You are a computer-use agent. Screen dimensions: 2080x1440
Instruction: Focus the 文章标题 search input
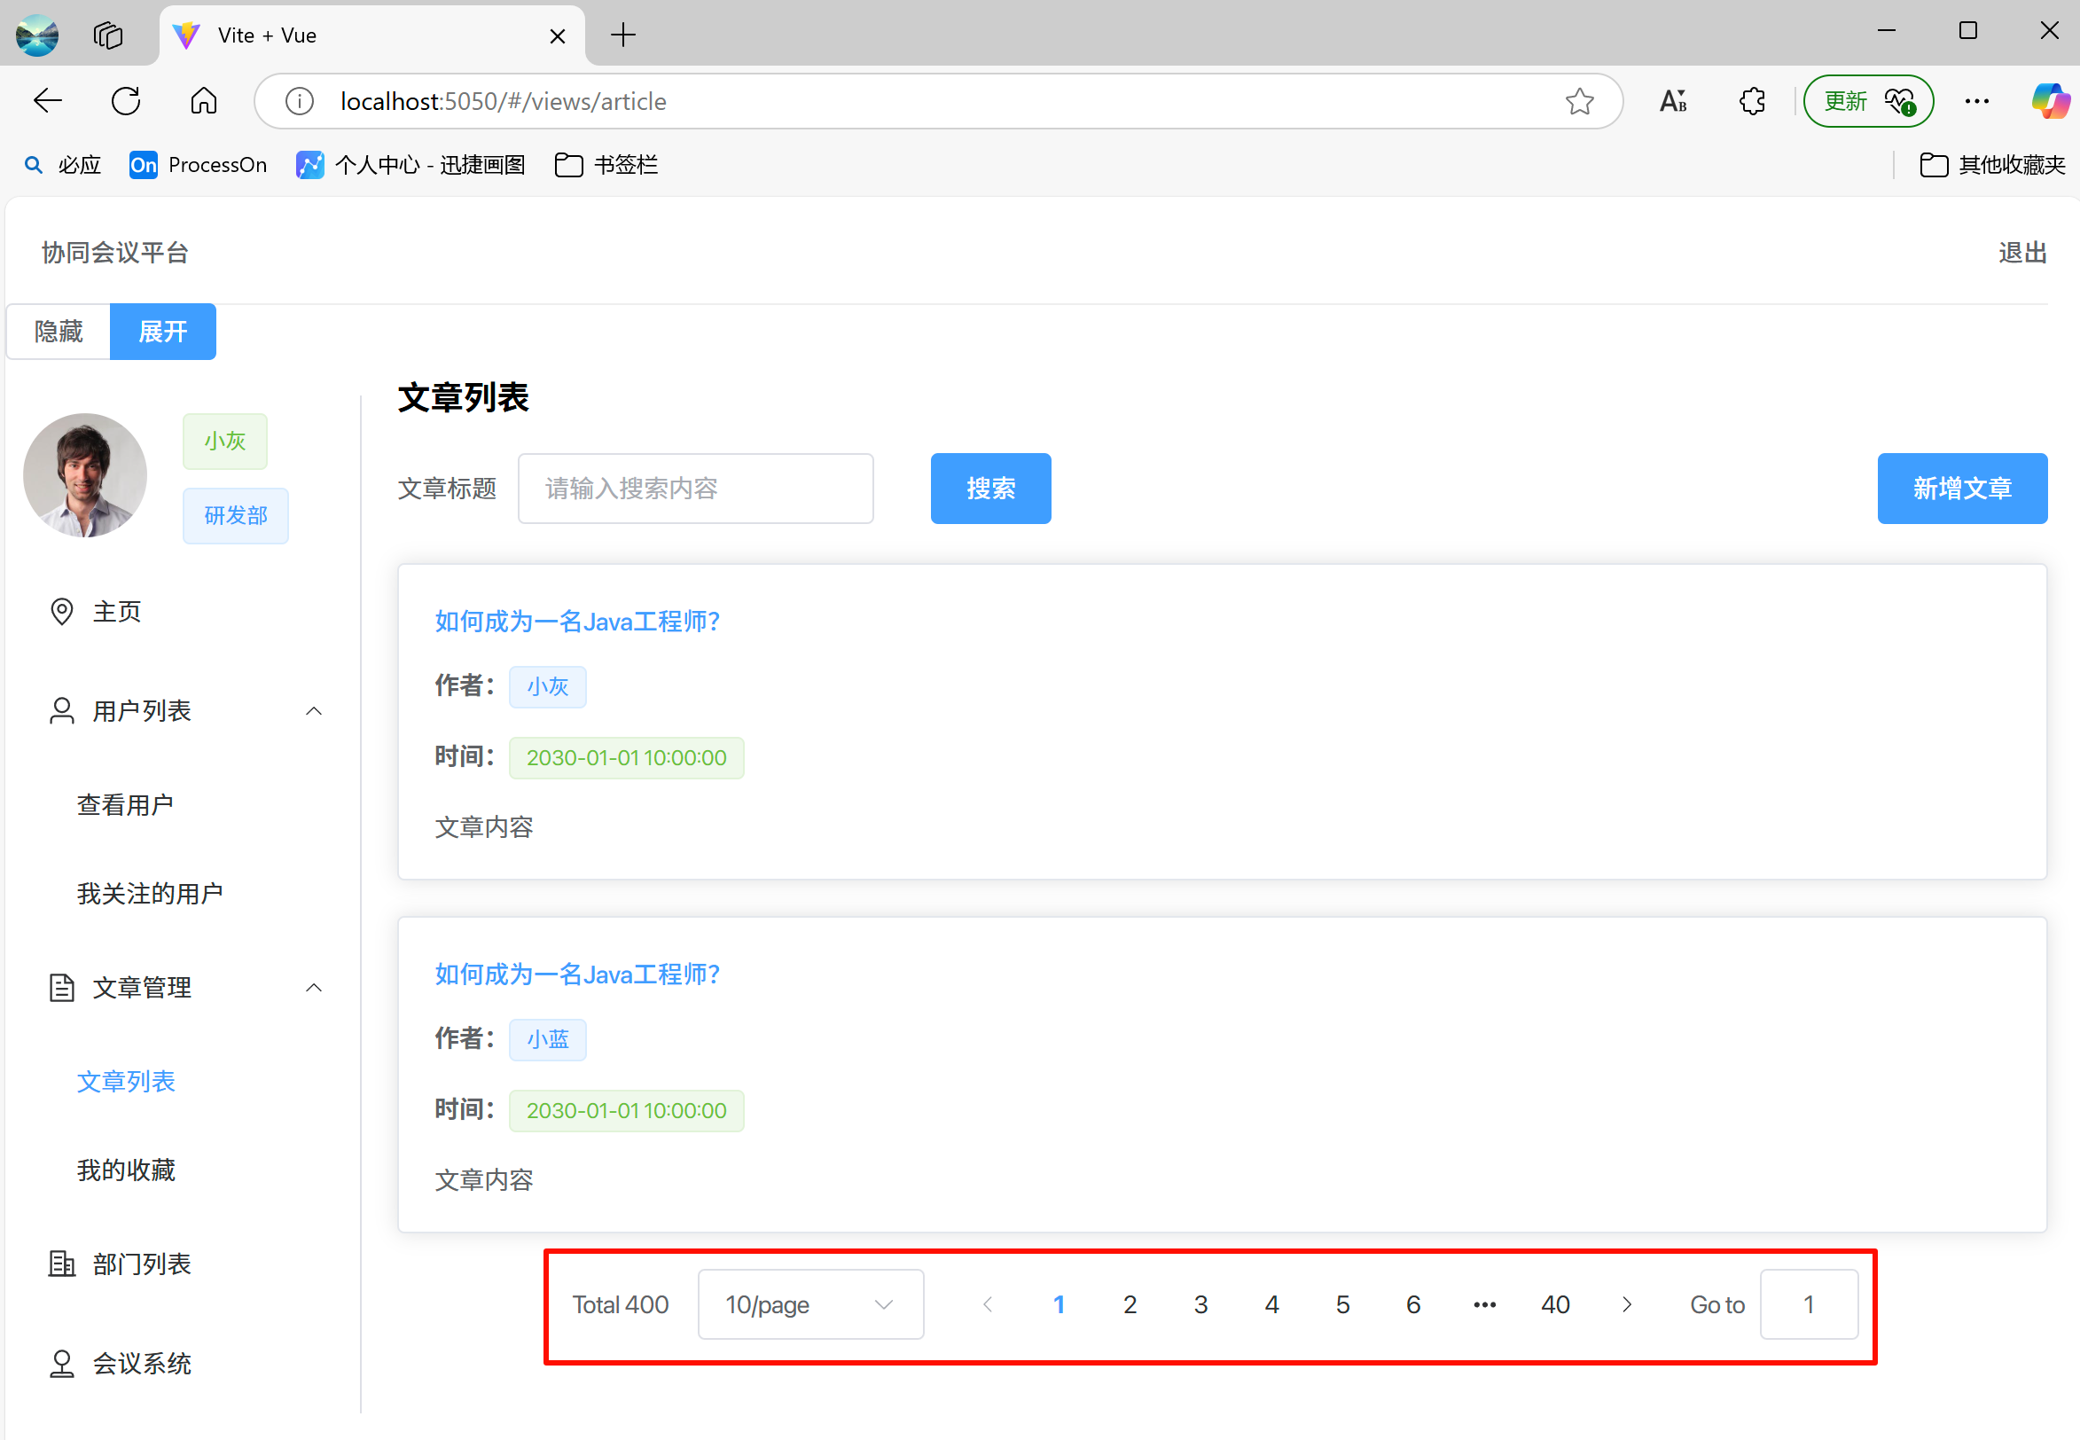[x=695, y=488]
